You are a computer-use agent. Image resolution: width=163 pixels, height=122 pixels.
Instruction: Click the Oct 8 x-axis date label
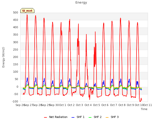pos(122,105)
